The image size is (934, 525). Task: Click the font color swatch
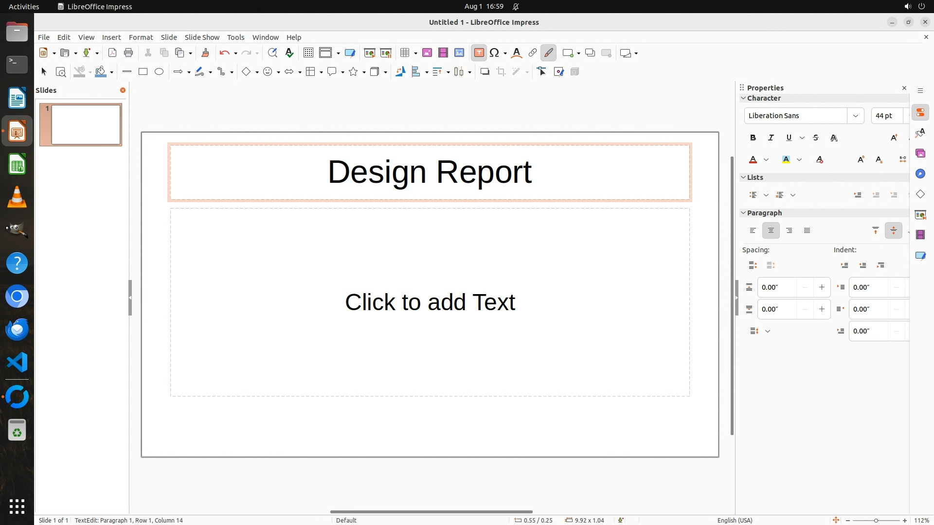(x=753, y=160)
